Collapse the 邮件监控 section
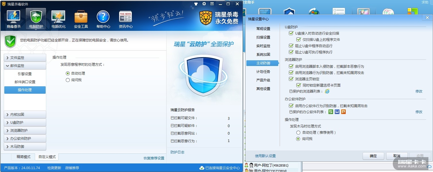This screenshot has height=172, width=433. [x=25, y=66]
